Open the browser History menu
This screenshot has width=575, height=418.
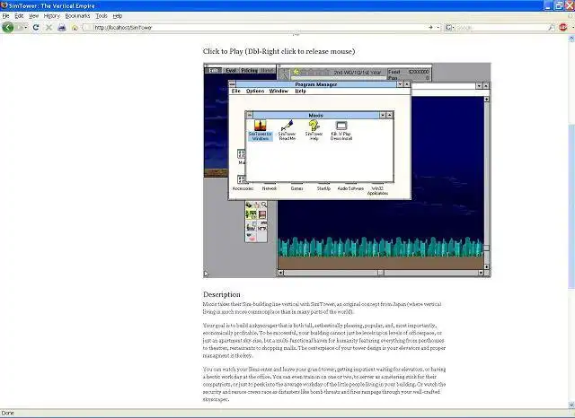pos(52,16)
